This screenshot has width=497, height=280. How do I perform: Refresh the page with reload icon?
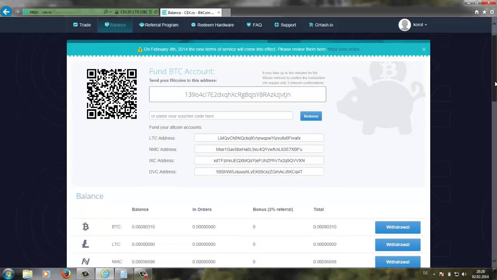tap(156, 12)
